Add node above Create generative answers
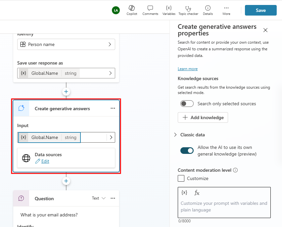 tap(66, 92)
